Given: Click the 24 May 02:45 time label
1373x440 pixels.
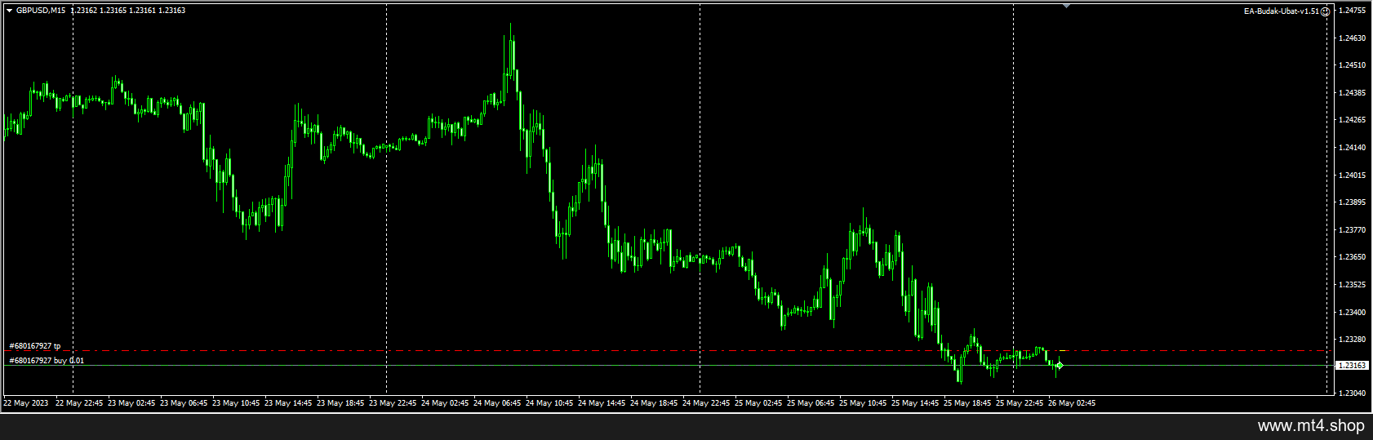Looking at the screenshot, I should click(445, 403).
